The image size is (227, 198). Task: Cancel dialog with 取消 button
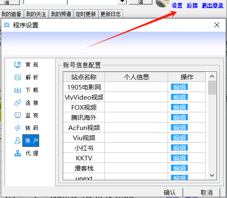click(207, 193)
